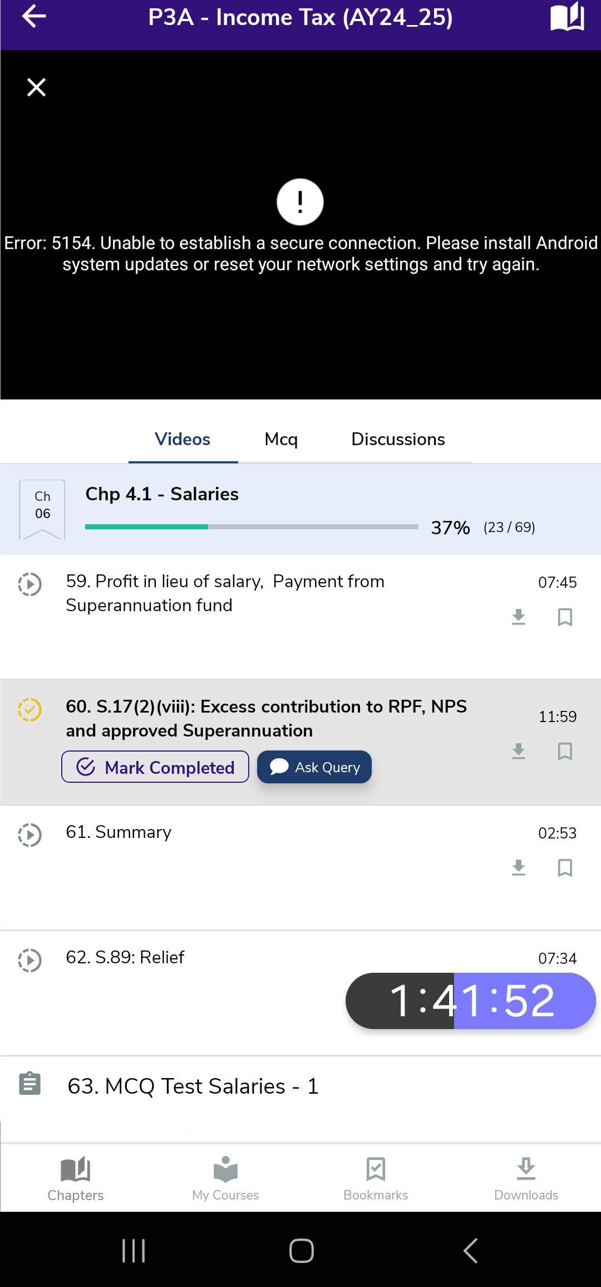This screenshot has width=601, height=1287.
Task: Click the Salaries chapter progress bar
Action: coord(252,526)
